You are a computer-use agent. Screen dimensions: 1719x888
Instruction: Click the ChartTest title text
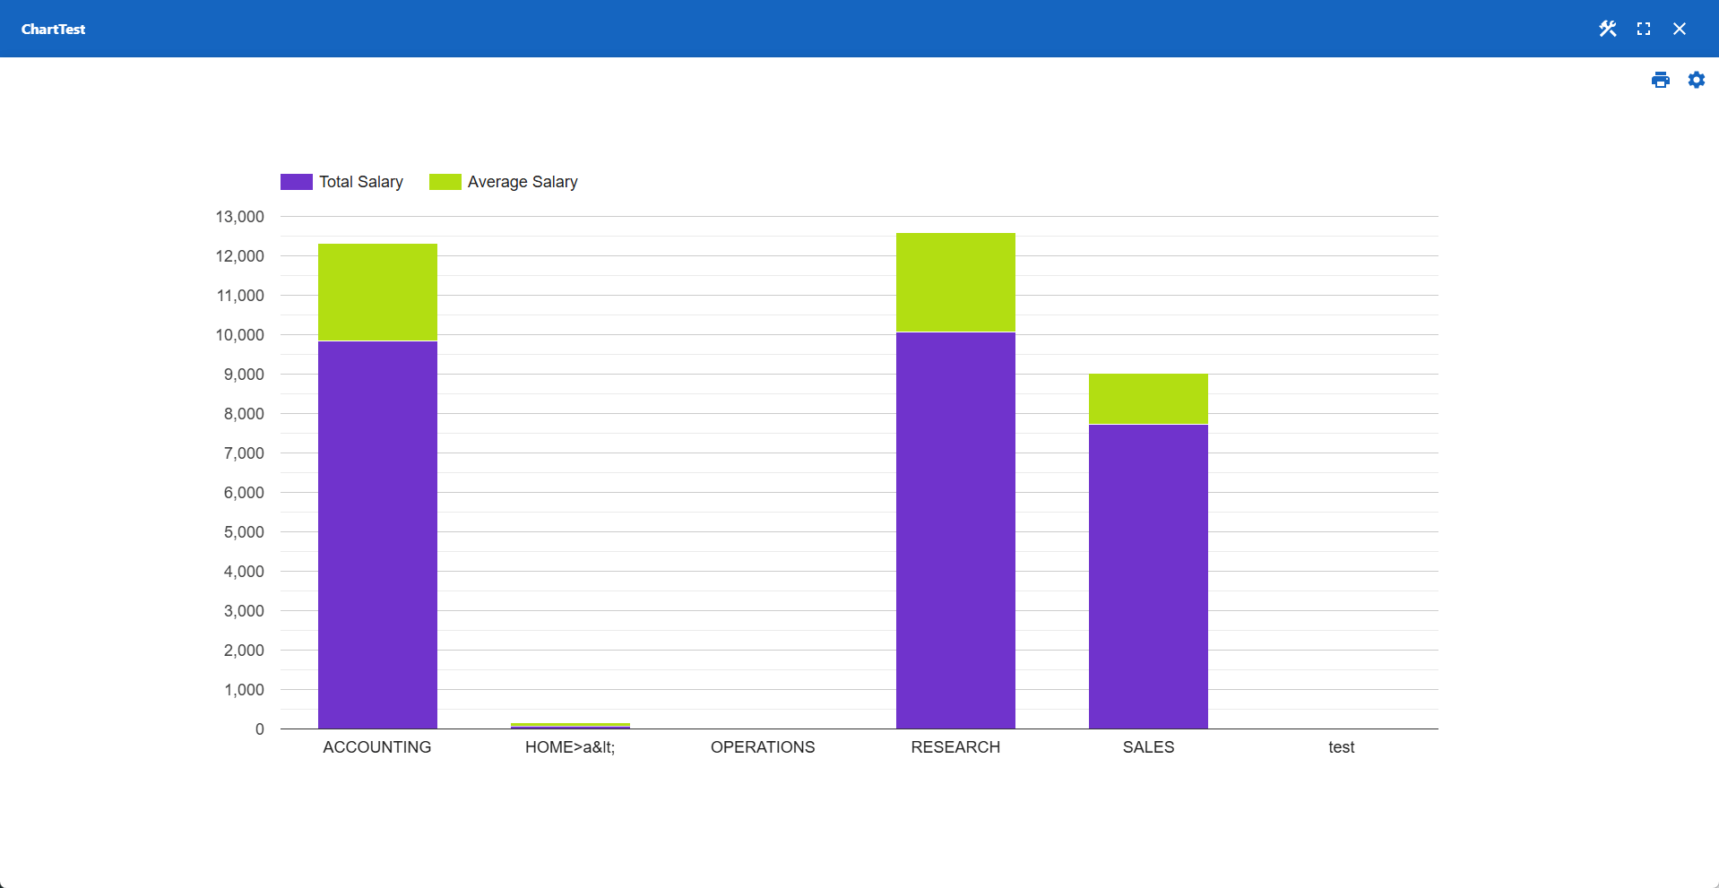point(53,29)
